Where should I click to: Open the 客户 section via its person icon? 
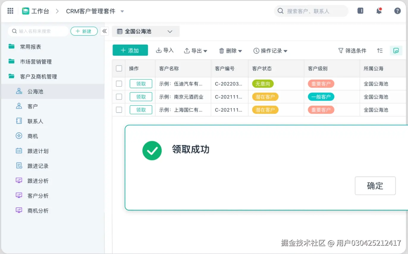pos(18,106)
